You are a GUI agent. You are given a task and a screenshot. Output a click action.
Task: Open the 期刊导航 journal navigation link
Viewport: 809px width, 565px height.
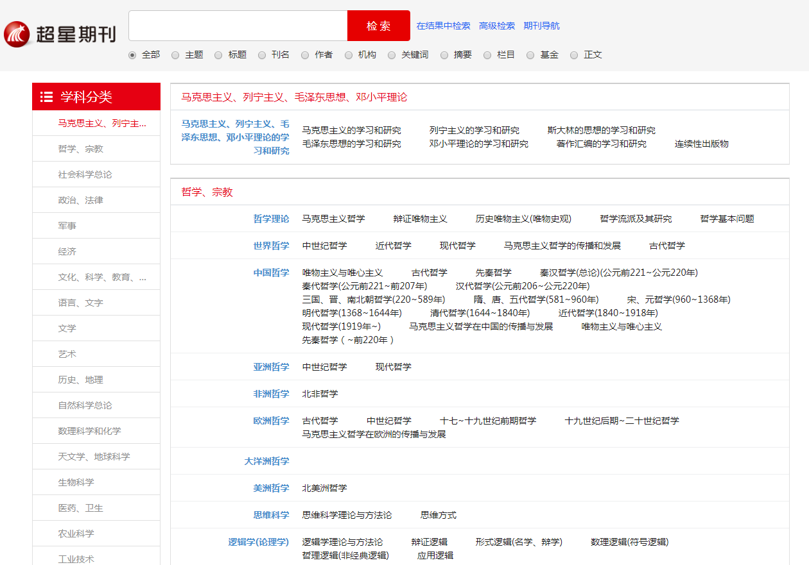tap(541, 25)
